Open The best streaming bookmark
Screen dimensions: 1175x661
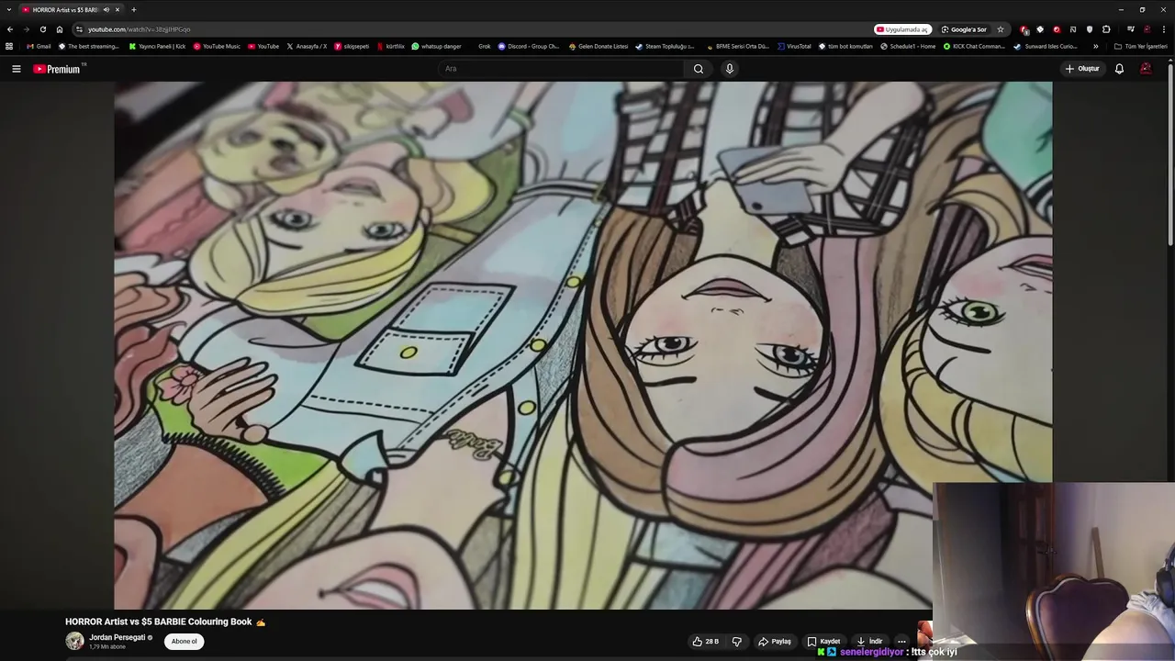(x=88, y=46)
